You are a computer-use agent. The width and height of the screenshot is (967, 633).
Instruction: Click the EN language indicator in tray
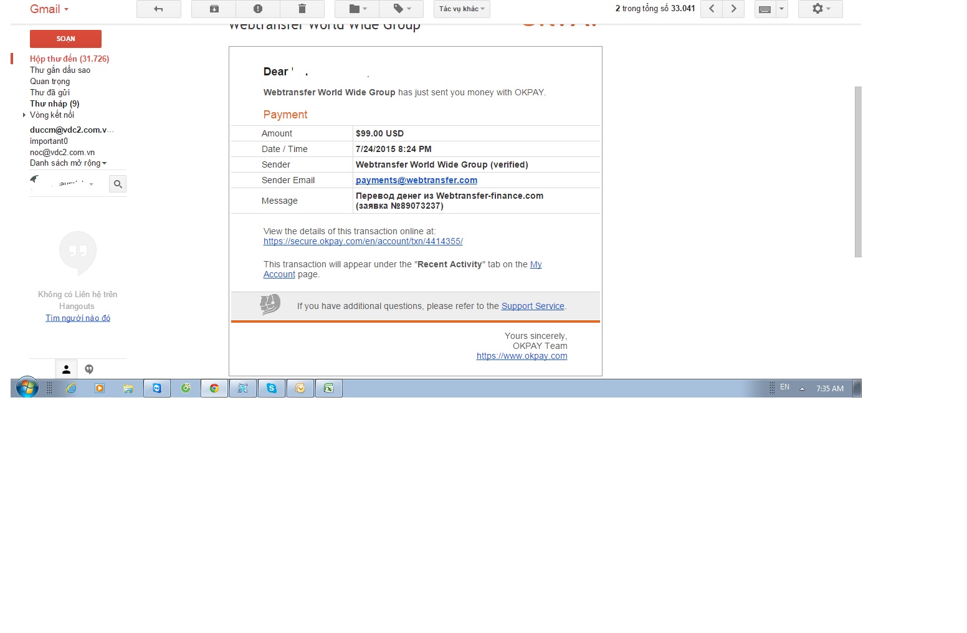[784, 388]
